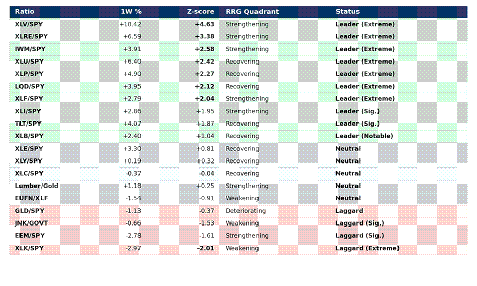Viewport: 477px width, 286px height.
Task: Click Laggard (Sig.) status for JNK/GOVT
Action: click(360, 223)
